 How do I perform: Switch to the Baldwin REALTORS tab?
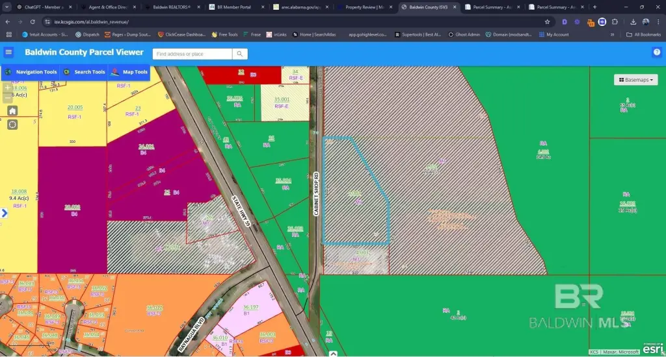(x=172, y=7)
